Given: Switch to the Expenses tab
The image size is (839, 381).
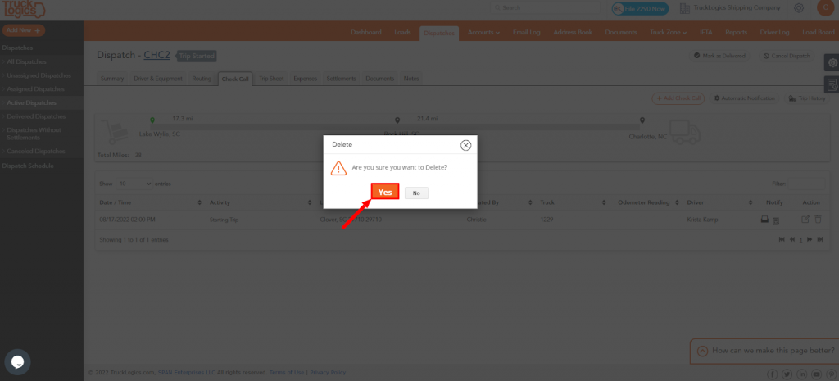Looking at the screenshot, I should [305, 79].
